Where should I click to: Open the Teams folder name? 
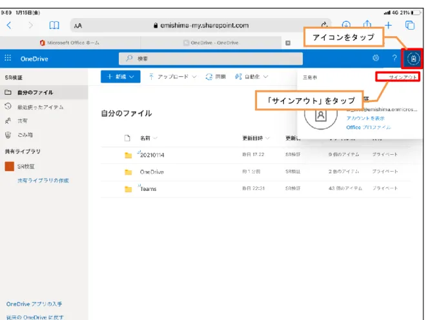[148, 189]
